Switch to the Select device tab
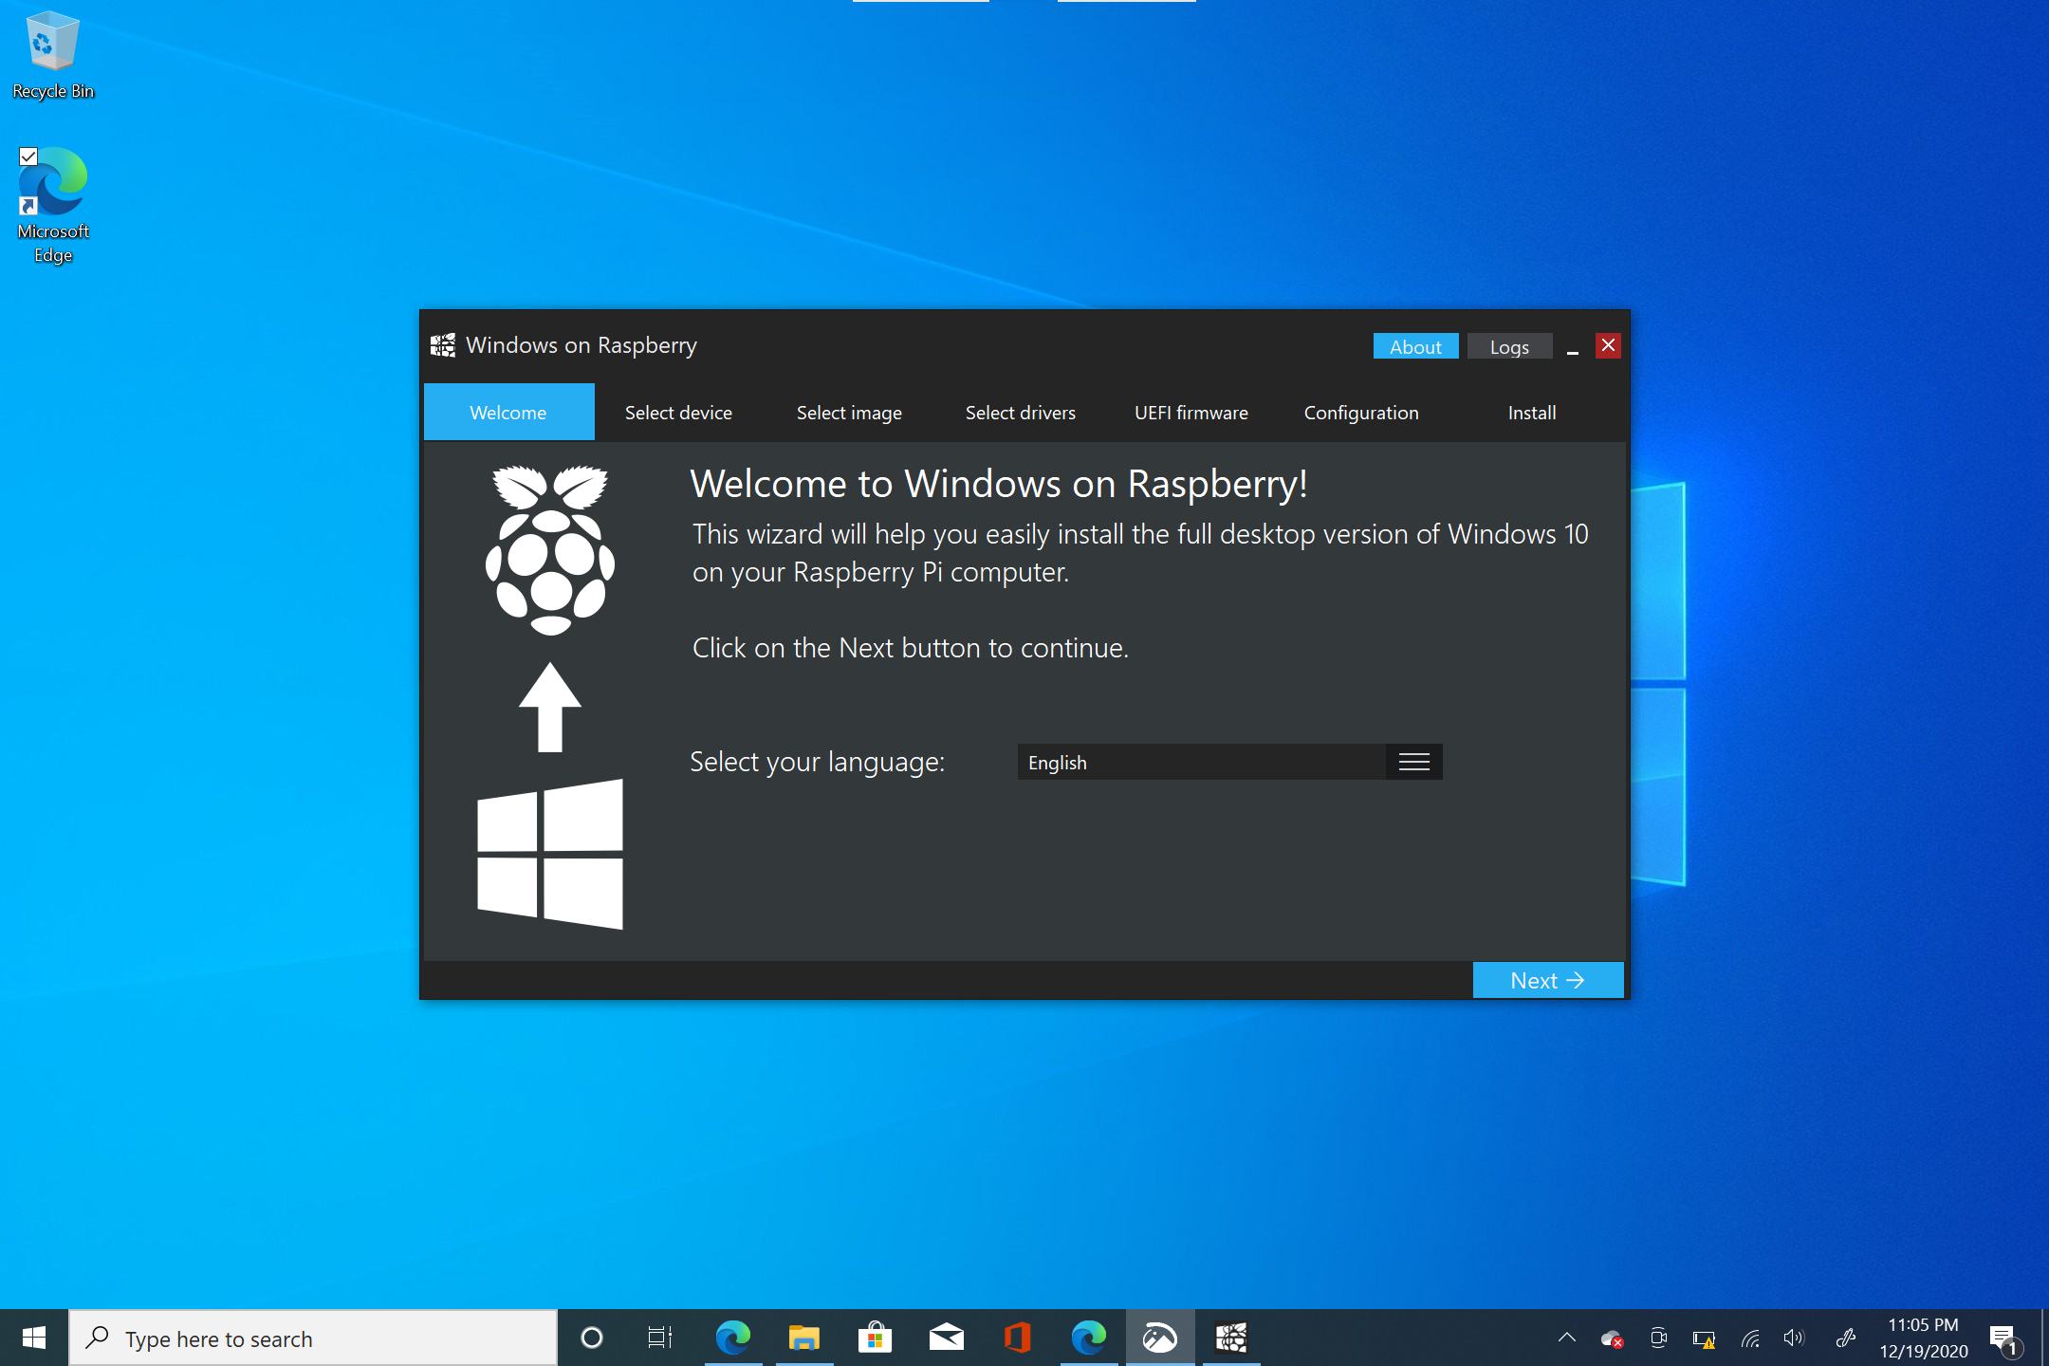Screen dimensions: 2049x1366 [677, 412]
